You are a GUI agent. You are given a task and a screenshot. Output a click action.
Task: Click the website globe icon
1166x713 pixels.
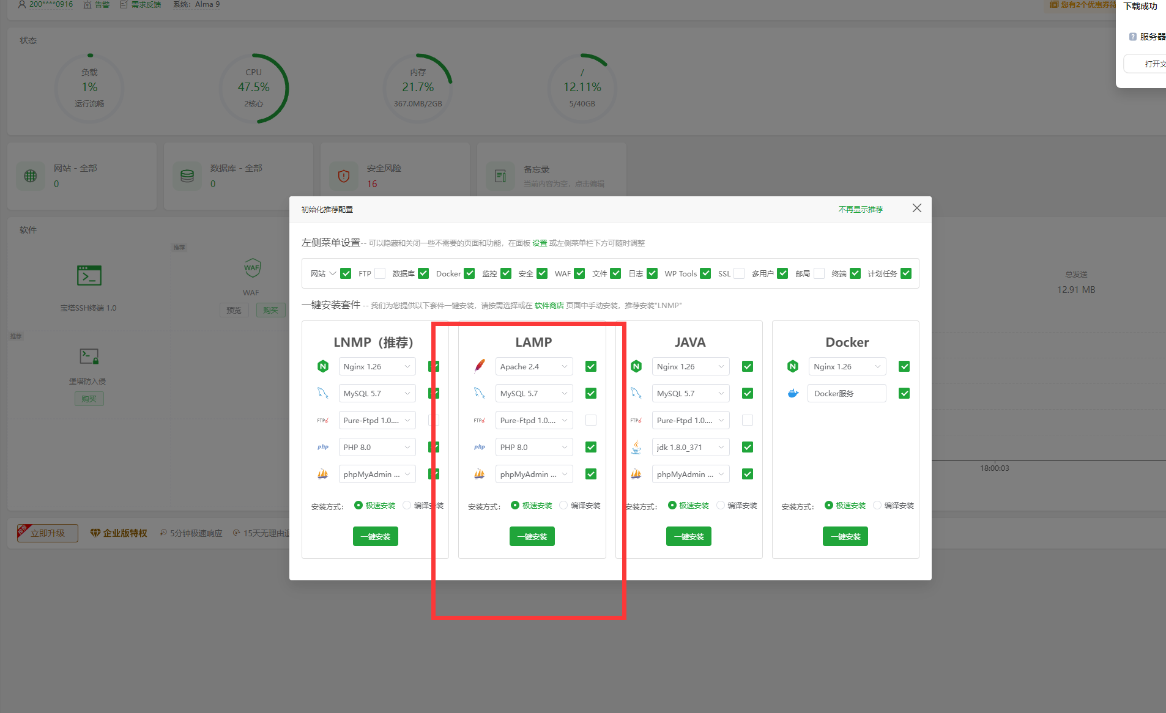click(x=31, y=176)
